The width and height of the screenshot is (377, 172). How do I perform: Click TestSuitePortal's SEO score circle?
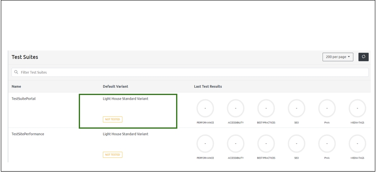tap(297, 108)
